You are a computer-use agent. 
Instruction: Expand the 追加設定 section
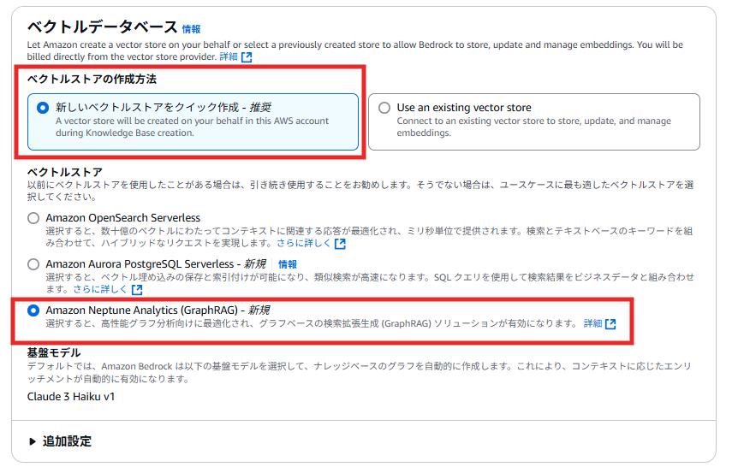(60, 441)
